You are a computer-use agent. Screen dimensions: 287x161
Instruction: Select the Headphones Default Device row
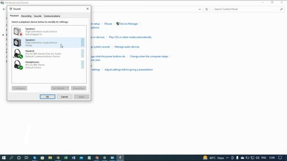pos(49,65)
